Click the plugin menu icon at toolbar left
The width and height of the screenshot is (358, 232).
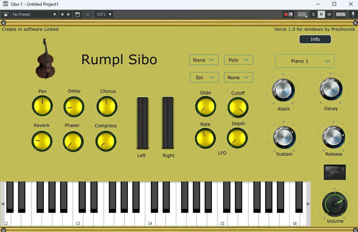click(x=5, y=14)
